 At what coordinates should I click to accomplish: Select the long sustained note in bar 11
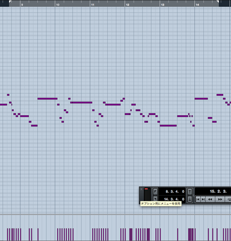point(113,104)
